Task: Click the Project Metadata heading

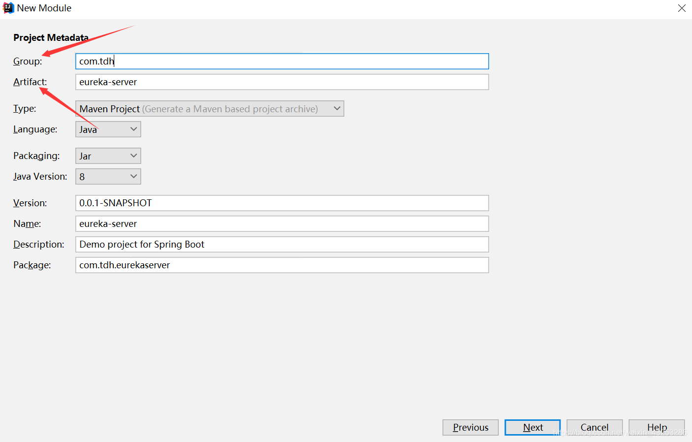Action: point(51,38)
